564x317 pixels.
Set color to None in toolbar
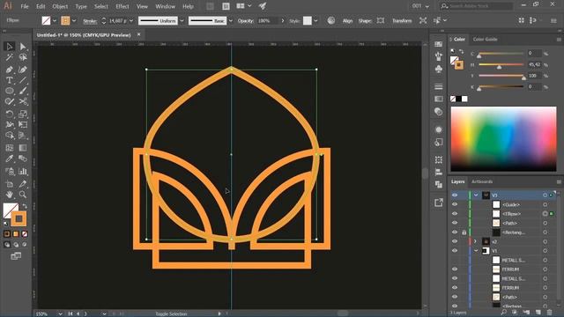25,234
